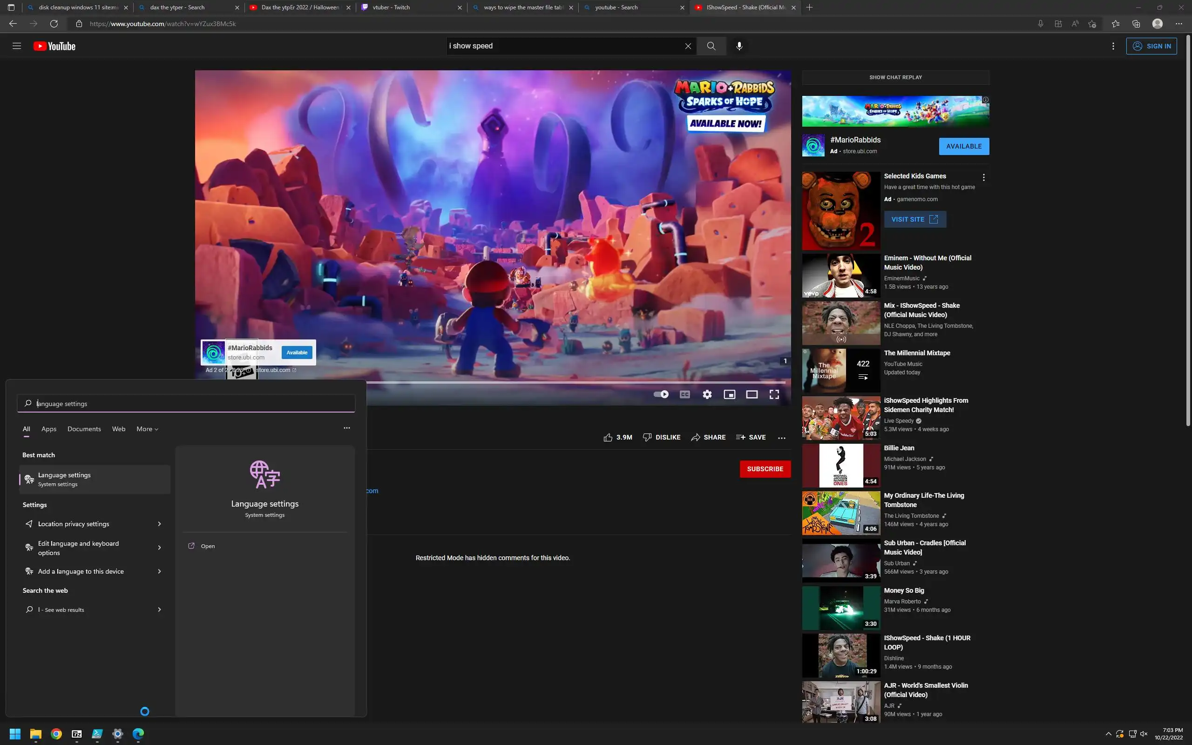Screen dimensions: 1192x745
Task: Click the YouTube voice search microphone icon
Action: coord(739,46)
